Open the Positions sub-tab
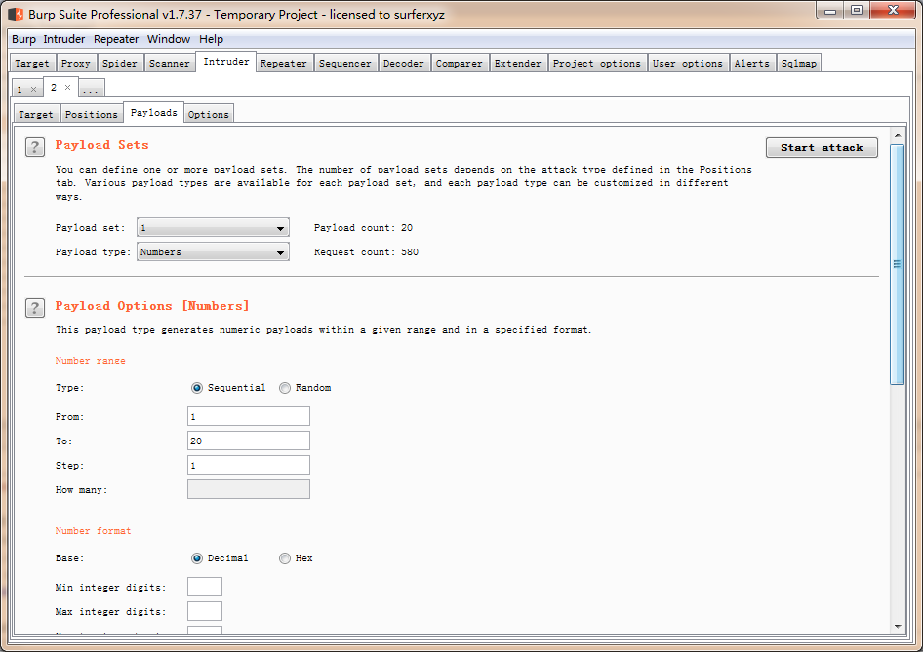Screen dimensions: 923x652 coord(92,114)
